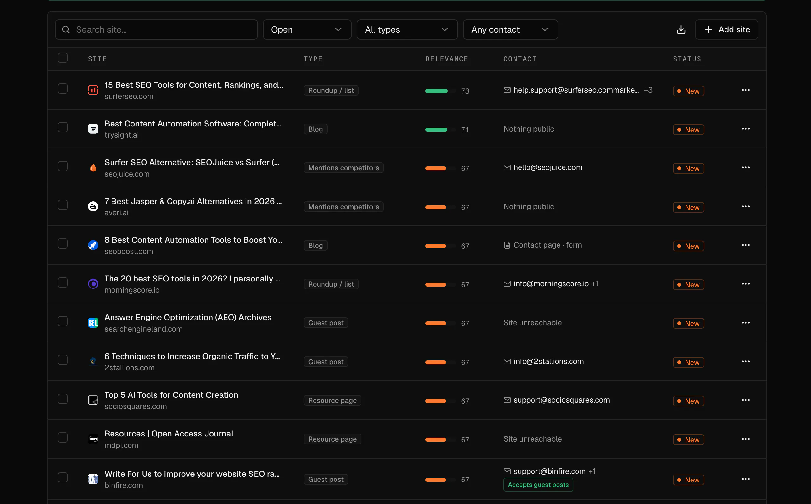Click the Accepts guest posts tag
This screenshot has width=811, height=504.
(x=538, y=485)
